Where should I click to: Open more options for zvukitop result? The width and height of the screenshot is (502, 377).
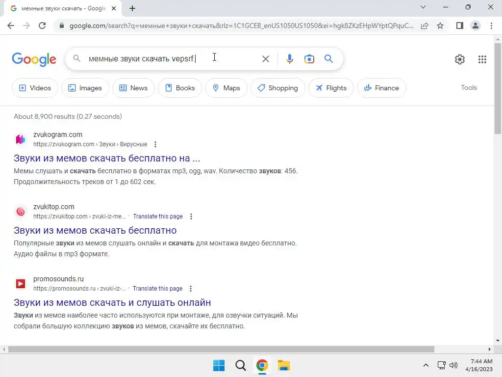coord(191,216)
